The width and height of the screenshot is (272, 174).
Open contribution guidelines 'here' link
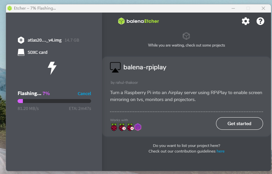click(x=220, y=151)
